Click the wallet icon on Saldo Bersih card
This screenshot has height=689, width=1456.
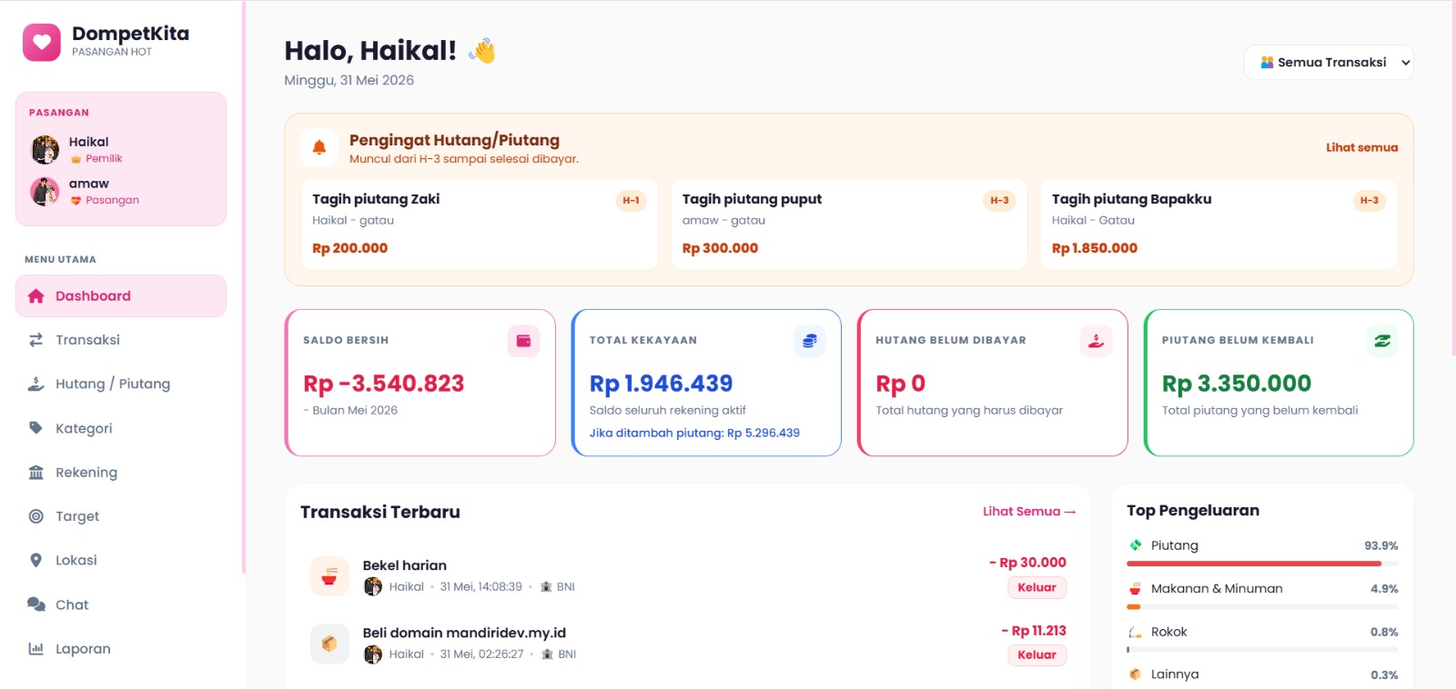[523, 341]
